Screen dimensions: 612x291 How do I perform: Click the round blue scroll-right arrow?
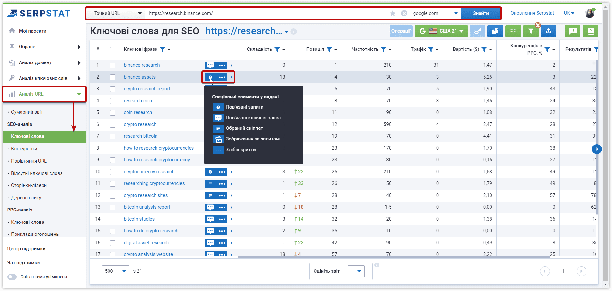click(x=597, y=149)
